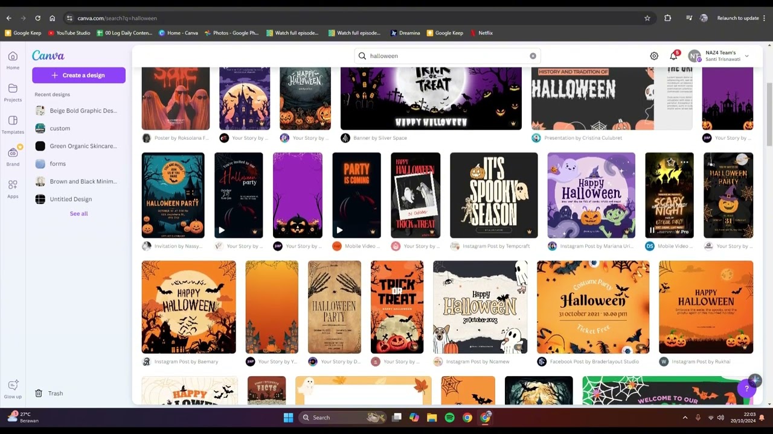Click See all recent designs
This screenshot has width=773, height=434.
[79, 213]
